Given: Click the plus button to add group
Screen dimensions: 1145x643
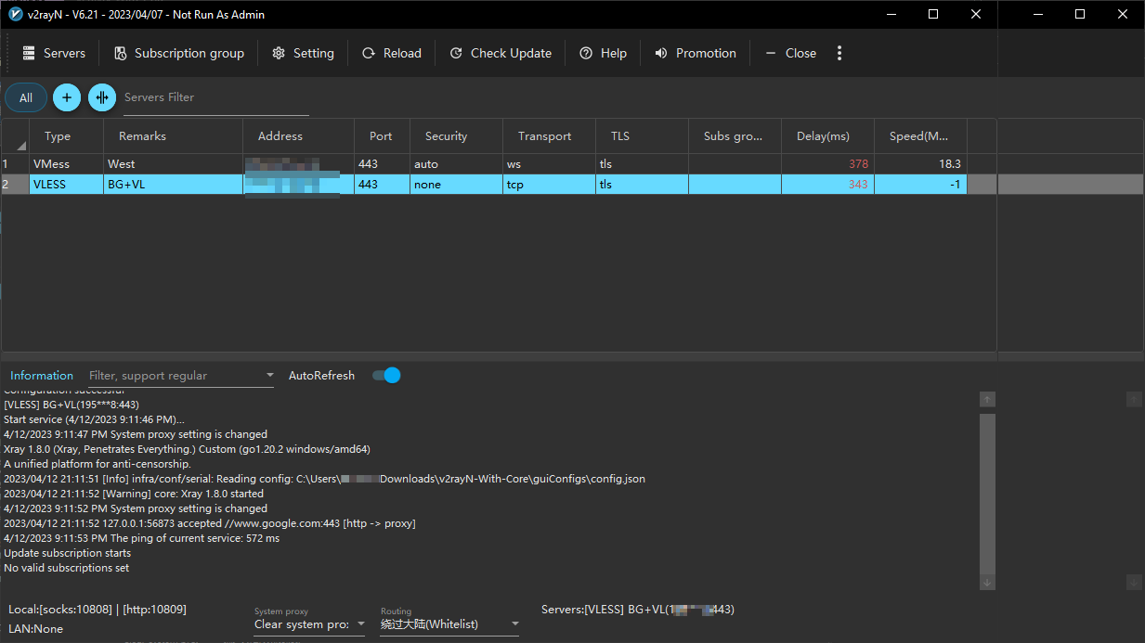Looking at the screenshot, I should coord(66,97).
